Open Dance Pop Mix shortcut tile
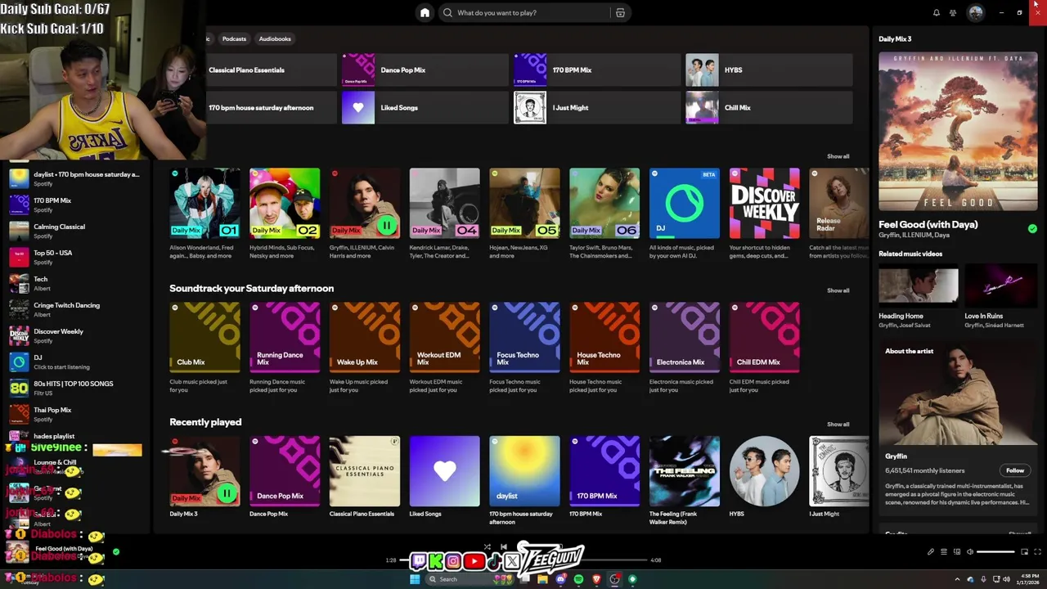This screenshot has width=1047, height=589. click(x=425, y=70)
